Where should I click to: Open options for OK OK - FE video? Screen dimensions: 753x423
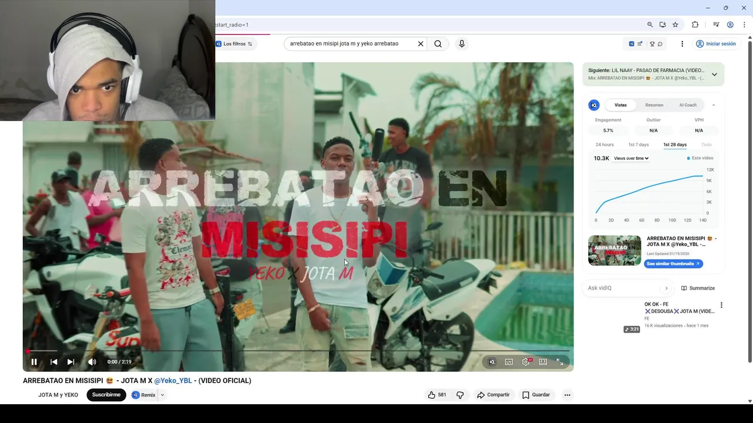coord(721,305)
